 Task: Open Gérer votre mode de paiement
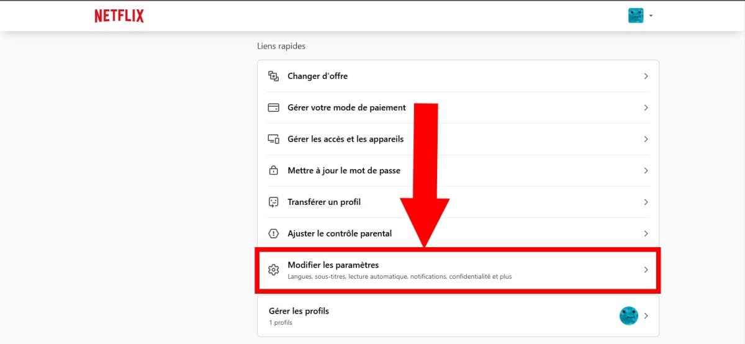click(346, 107)
